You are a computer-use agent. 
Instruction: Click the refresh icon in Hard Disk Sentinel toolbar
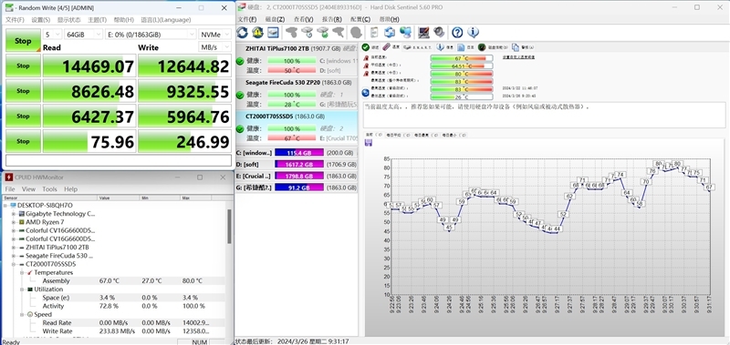[242, 32]
